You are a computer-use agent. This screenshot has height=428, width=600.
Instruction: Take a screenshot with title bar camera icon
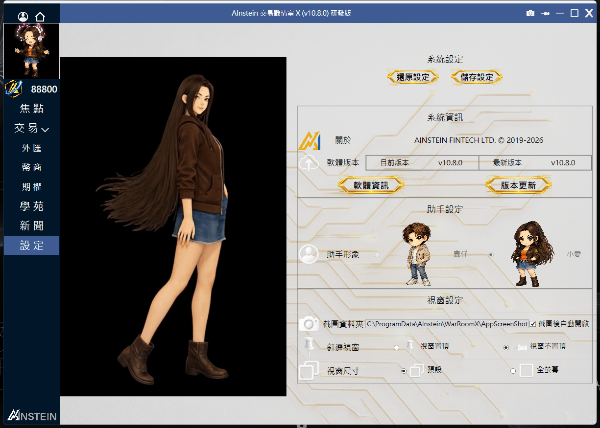tap(530, 14)
